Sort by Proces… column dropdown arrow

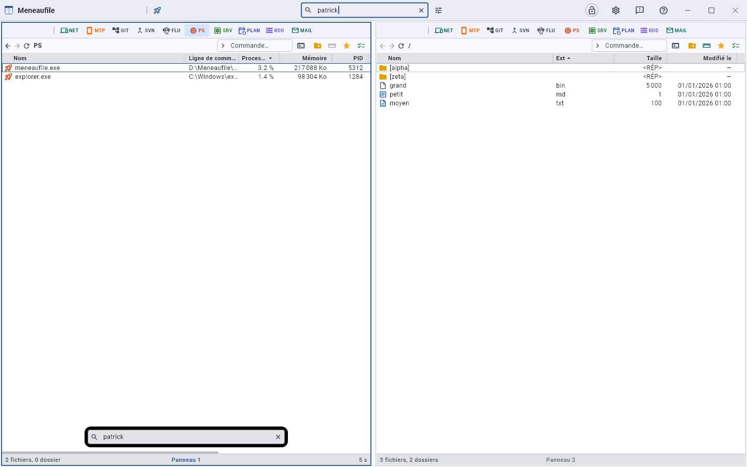(270, 58)
